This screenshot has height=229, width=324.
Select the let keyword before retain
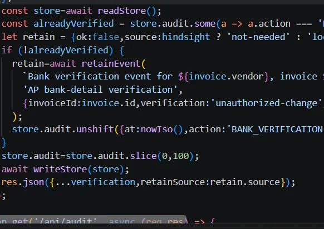coord(9,37)
